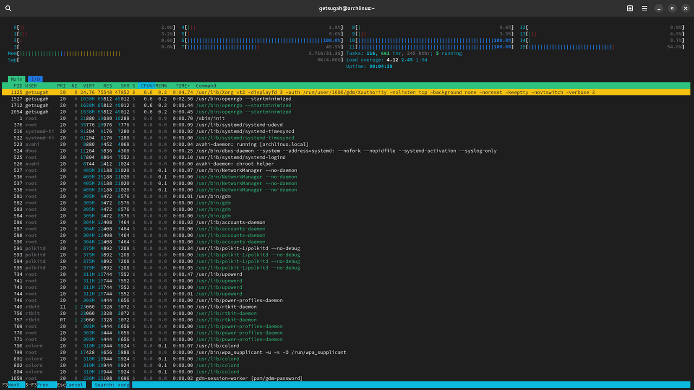Sort by VIRT column header

click(x=88, y=86)
